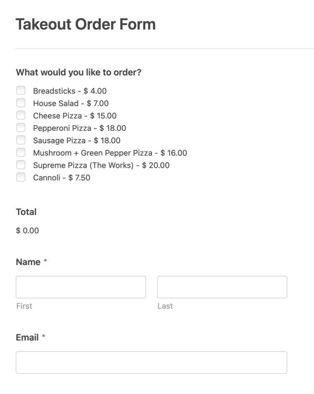Select Supreme Pizza (The Works)
This screenshot has width=314, height=394.
(x=21, y=164)
